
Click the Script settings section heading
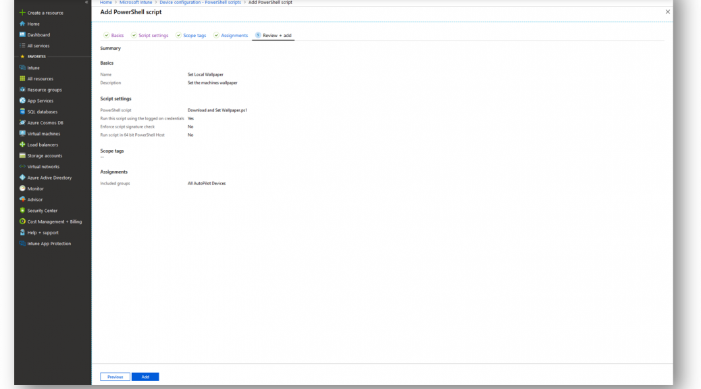tap(115, 99)
